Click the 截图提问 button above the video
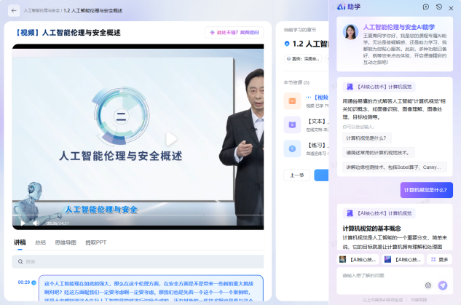Image resolution: width=461 pixels, height=305 pixels. tap(235, 32)
